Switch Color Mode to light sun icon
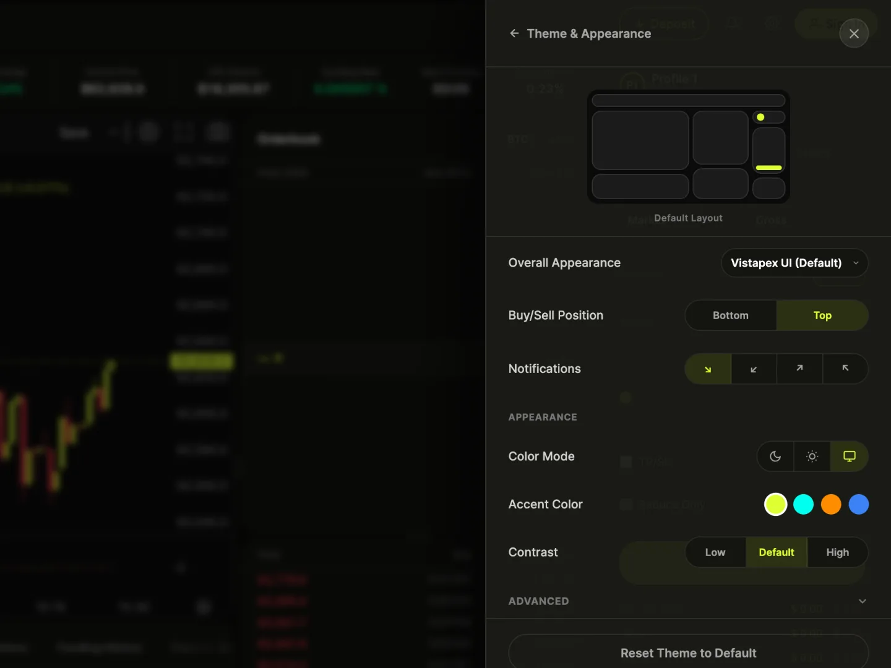Image resolution: width=891 pixels, height=668 pixels. tap(812, 456)
